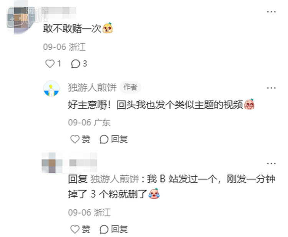Open three-dot menu on the last reply
This screenshot has height=237, width=288.
[x=271, y=163]
